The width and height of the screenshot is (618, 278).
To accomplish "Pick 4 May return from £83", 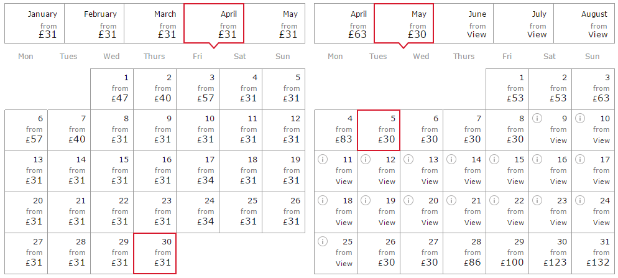I will click(336, 130).
